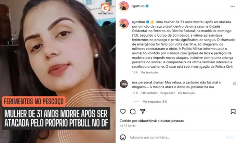Open the ma_personal_trainer username link

148,82
